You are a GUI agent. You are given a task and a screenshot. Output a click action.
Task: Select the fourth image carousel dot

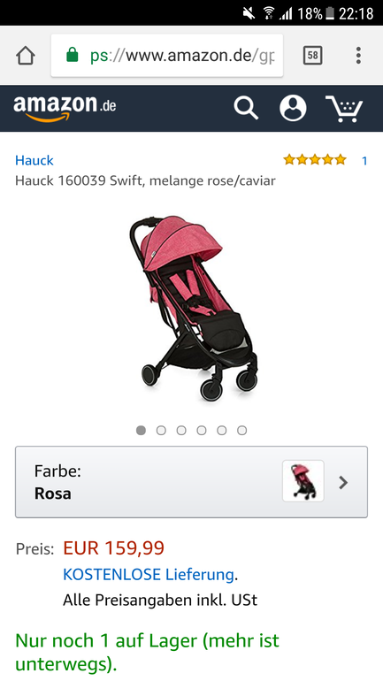point(202,431)
